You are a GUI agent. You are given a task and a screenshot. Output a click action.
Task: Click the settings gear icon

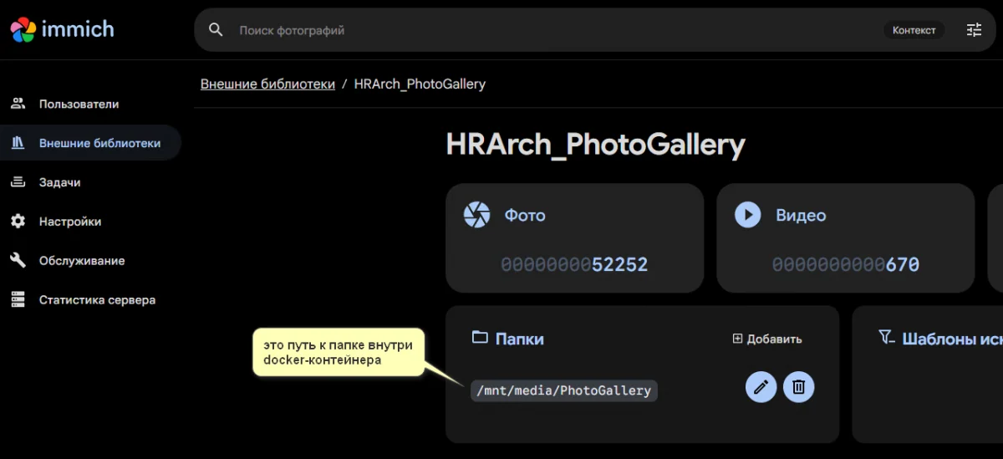pyautogui.click(x=18, y=222)
